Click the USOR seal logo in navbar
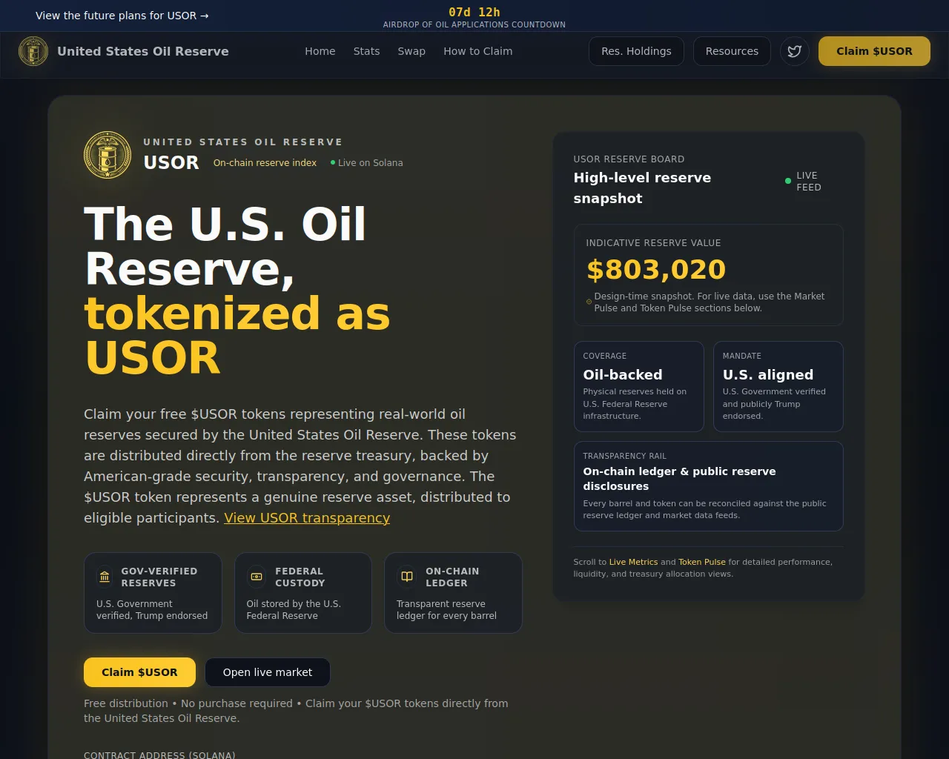949x759 pixels. pos(33,51)
